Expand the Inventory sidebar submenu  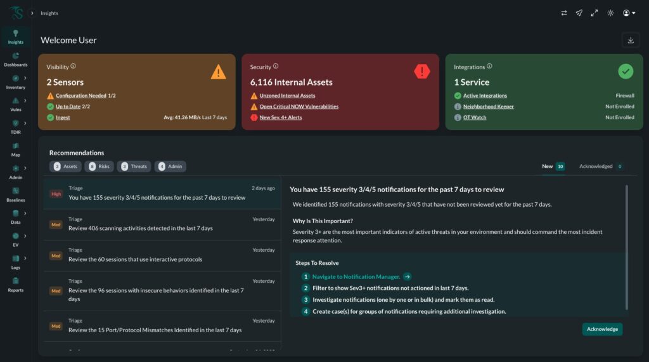[25, 78]
